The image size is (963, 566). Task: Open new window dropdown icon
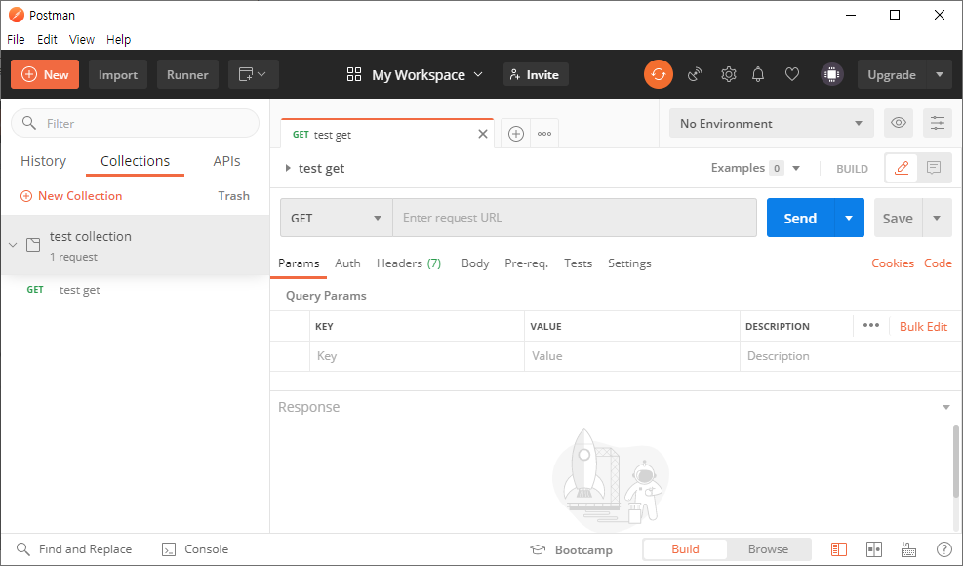253,74
